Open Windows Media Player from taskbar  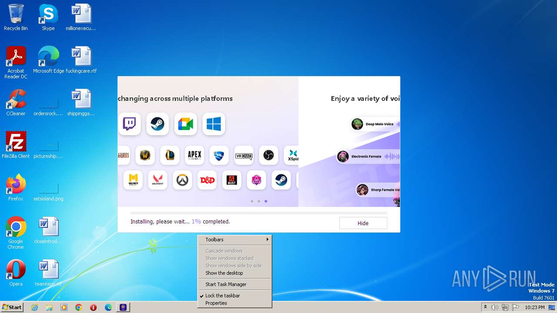(x=64, y=307)
